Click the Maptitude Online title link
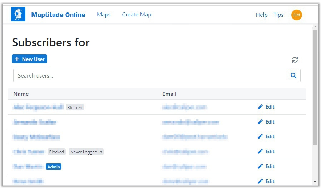The width and height of the screenshot is (321, 188). pos(58,15)
